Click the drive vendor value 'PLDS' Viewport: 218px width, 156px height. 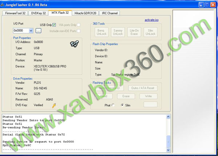coord(37,83)
